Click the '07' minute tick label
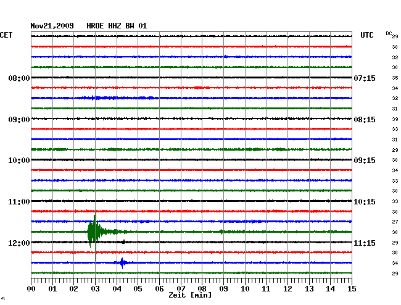The image size is (401, 305). 181,289
